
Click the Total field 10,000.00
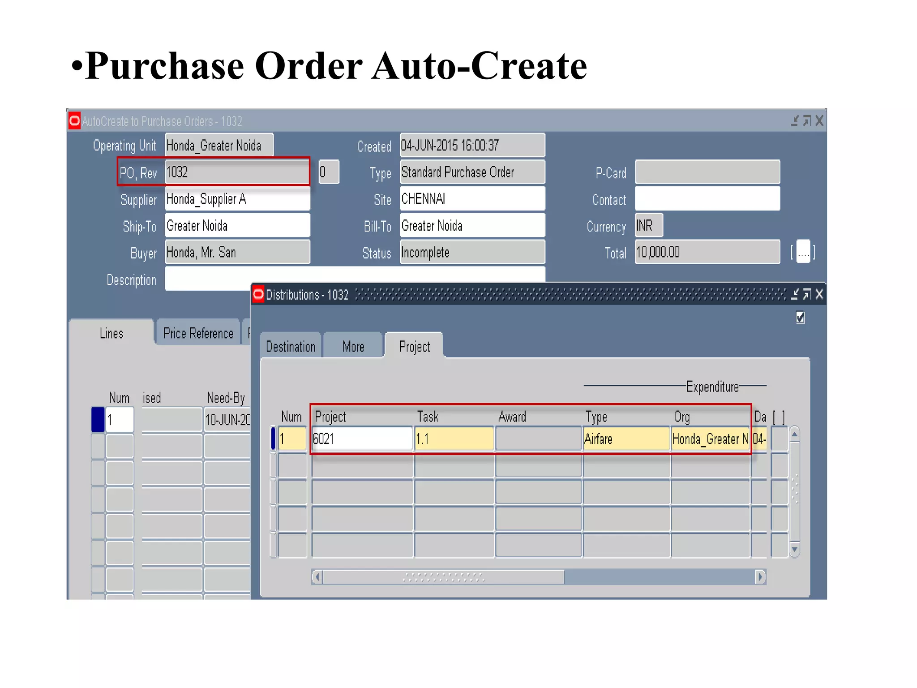pyautogui.click(x=707, y=252)
